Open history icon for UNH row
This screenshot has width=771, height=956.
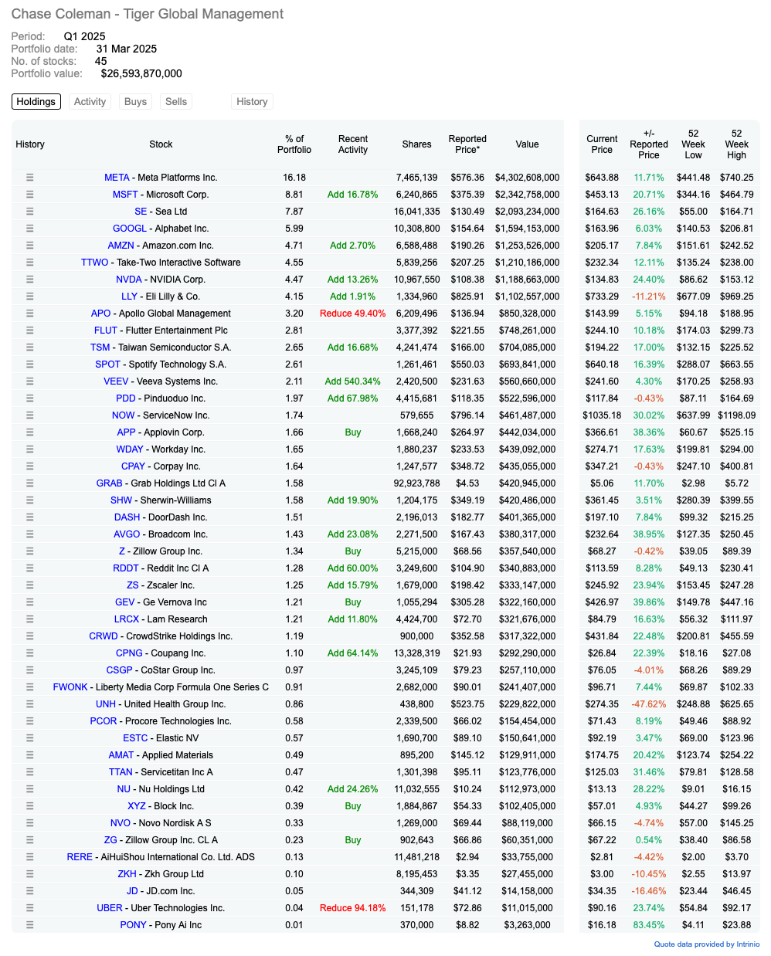[30, 704]
